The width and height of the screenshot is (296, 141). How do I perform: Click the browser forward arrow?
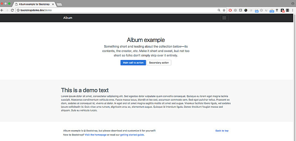click(7, 10)
